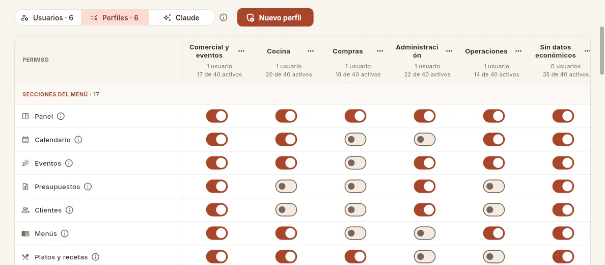The width and height of the screenshot is (605, 265).
Task: Click the Clientes people icon
Action: click(25, 210)
